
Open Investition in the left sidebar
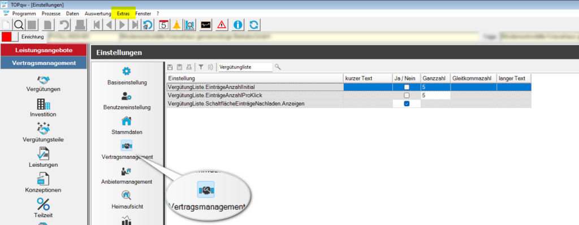tap(43, 108)
